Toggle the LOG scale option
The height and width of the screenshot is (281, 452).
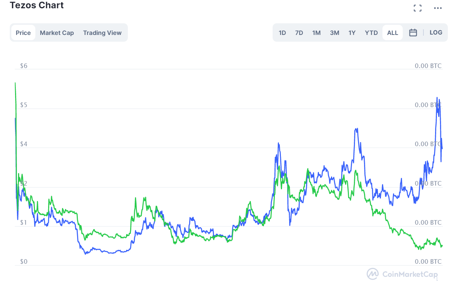pos(436,32)
